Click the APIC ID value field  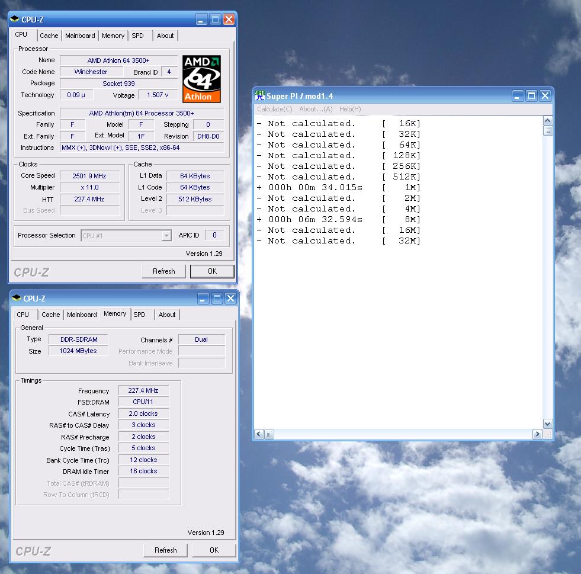point(214,235)
